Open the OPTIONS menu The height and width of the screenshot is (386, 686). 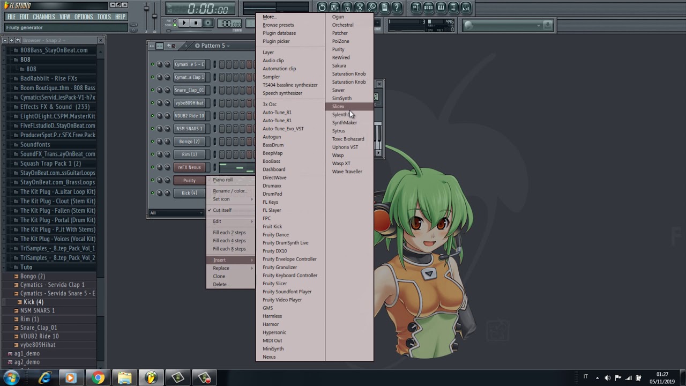(x=84, y=17)
